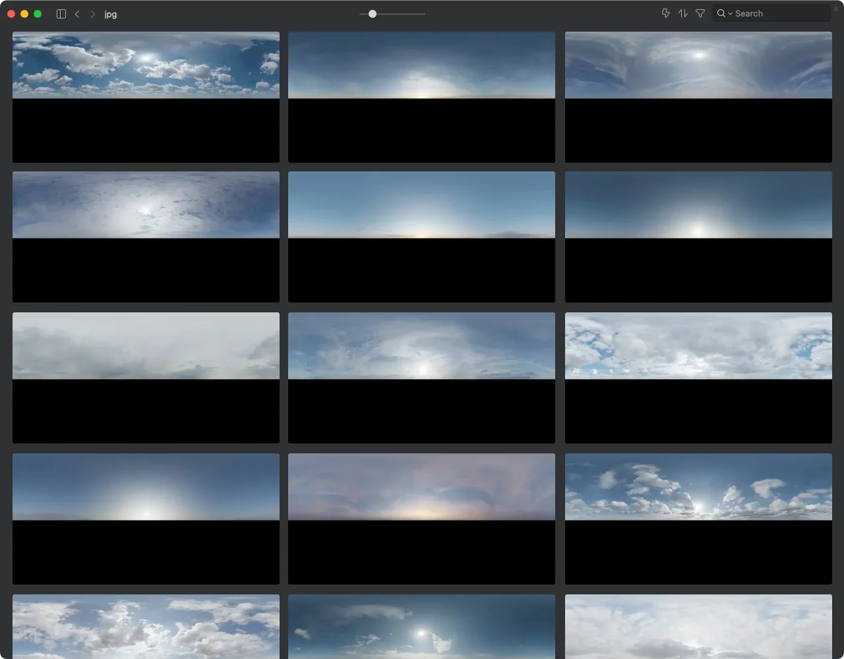
Task: Select third-row left thumbnail, gray overcast sky
Action: [x=146, y=378]
